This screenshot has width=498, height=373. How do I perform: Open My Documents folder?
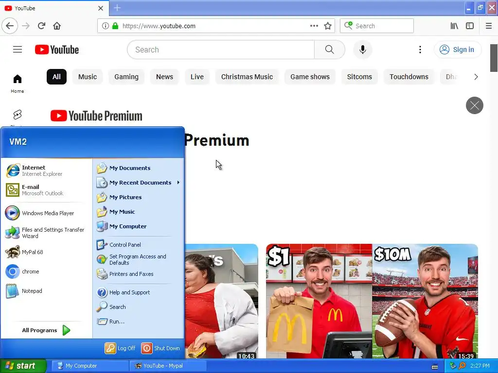(x=139, y=168)
